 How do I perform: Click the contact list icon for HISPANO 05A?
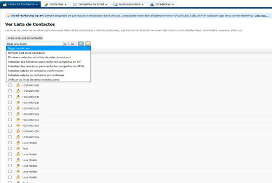coord(18,131)
